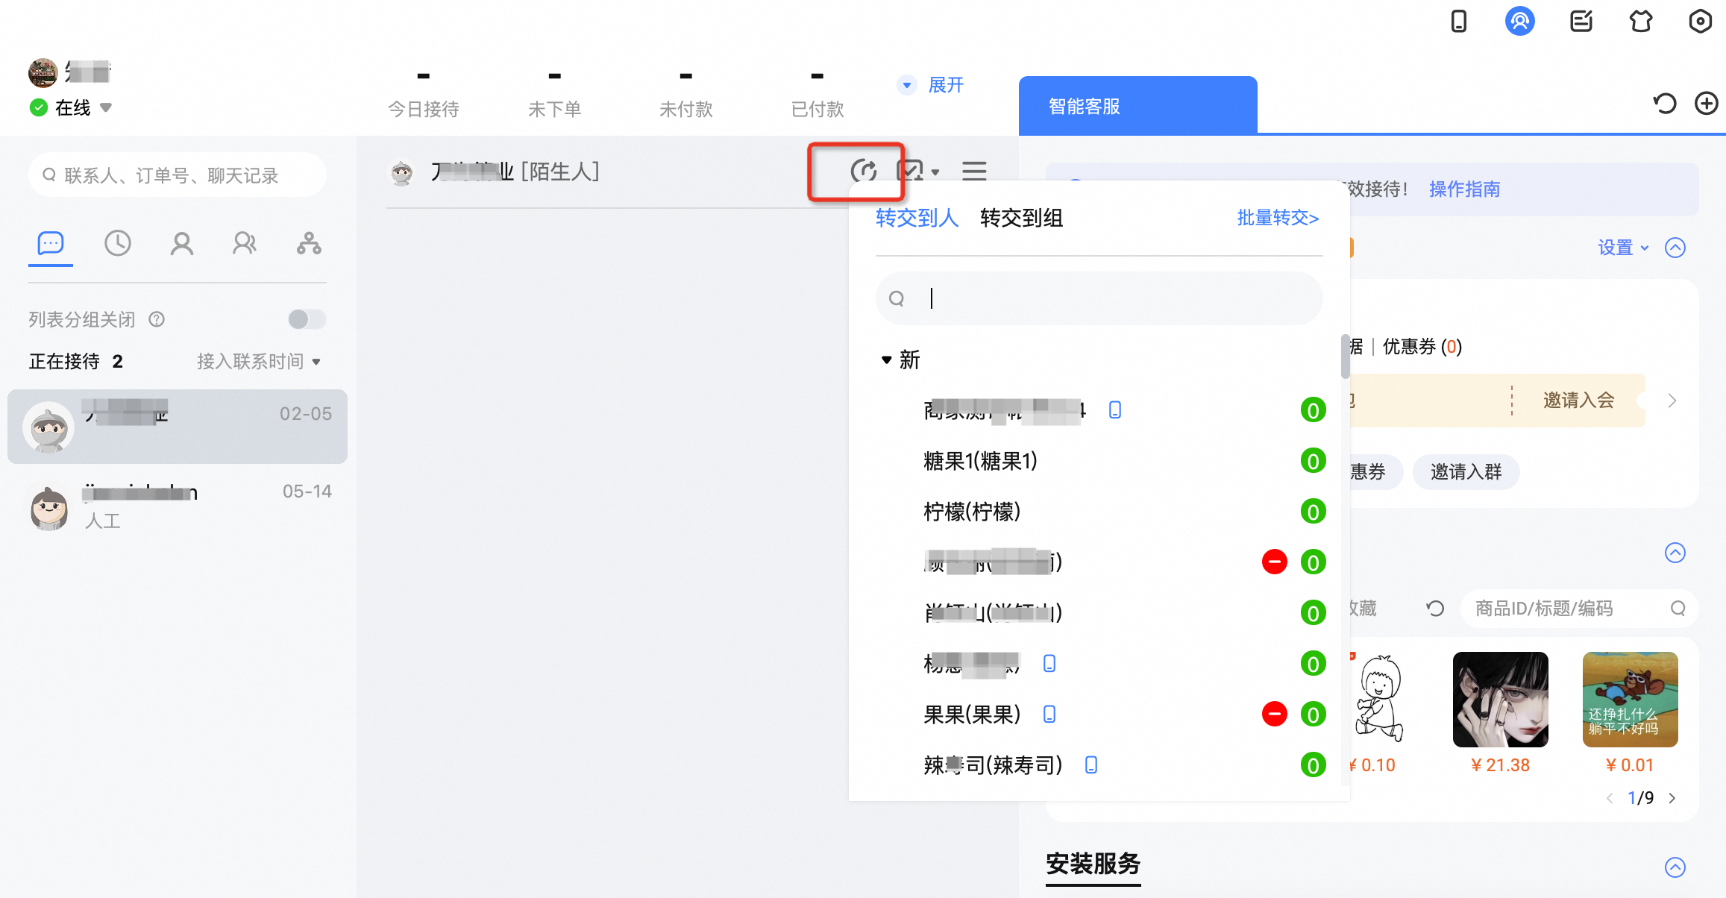Viewport: 1726px width, 898px height.
Task: Open the mobile phone icon at top
Action: tap(1458, 21)
